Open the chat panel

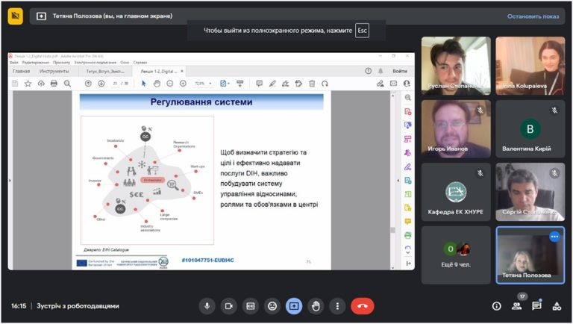[x=537, y=306]
